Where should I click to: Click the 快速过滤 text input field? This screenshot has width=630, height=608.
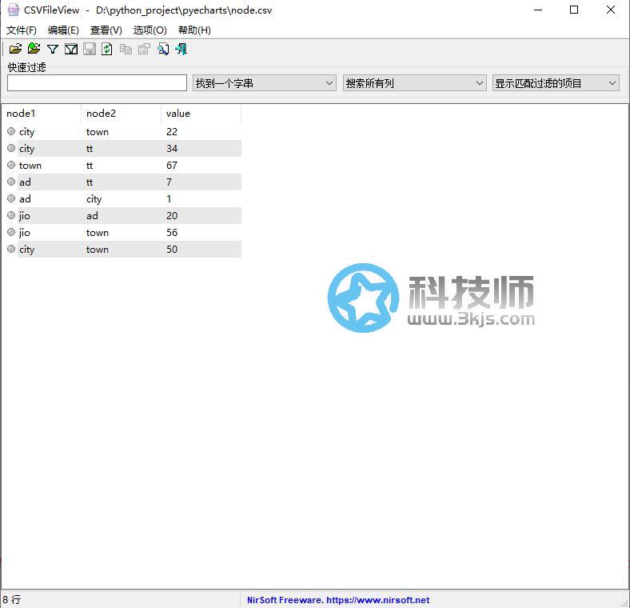(x=97, y=83)
